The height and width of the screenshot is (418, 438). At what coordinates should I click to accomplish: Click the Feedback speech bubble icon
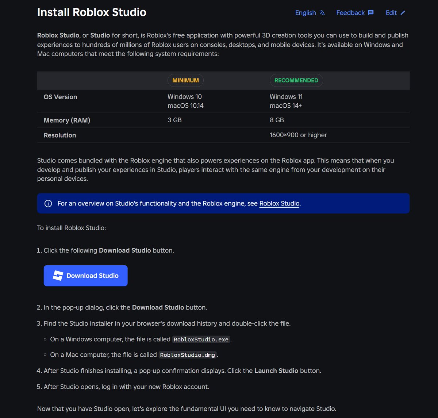pyautogui.click(x=371, y=13)
